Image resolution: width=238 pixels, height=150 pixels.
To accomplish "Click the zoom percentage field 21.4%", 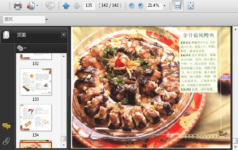I will coord(154,6).
